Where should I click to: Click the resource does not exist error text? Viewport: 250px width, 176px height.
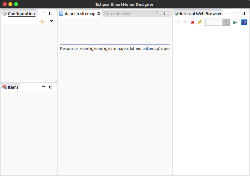coord(115,49)
